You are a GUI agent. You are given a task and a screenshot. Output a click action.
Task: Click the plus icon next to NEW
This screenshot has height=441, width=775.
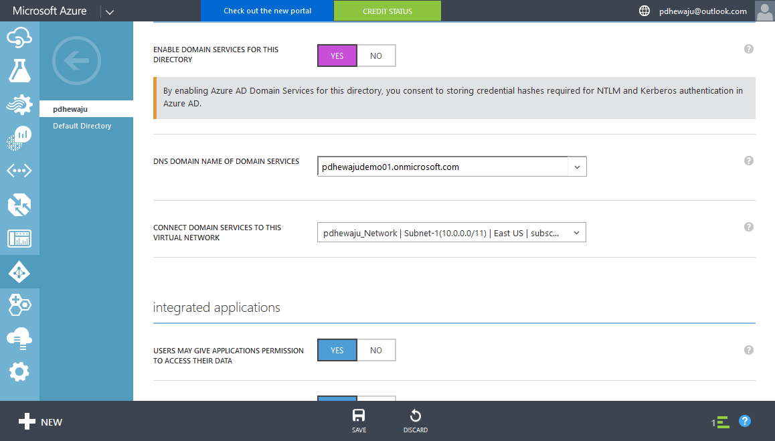(27, 422)
